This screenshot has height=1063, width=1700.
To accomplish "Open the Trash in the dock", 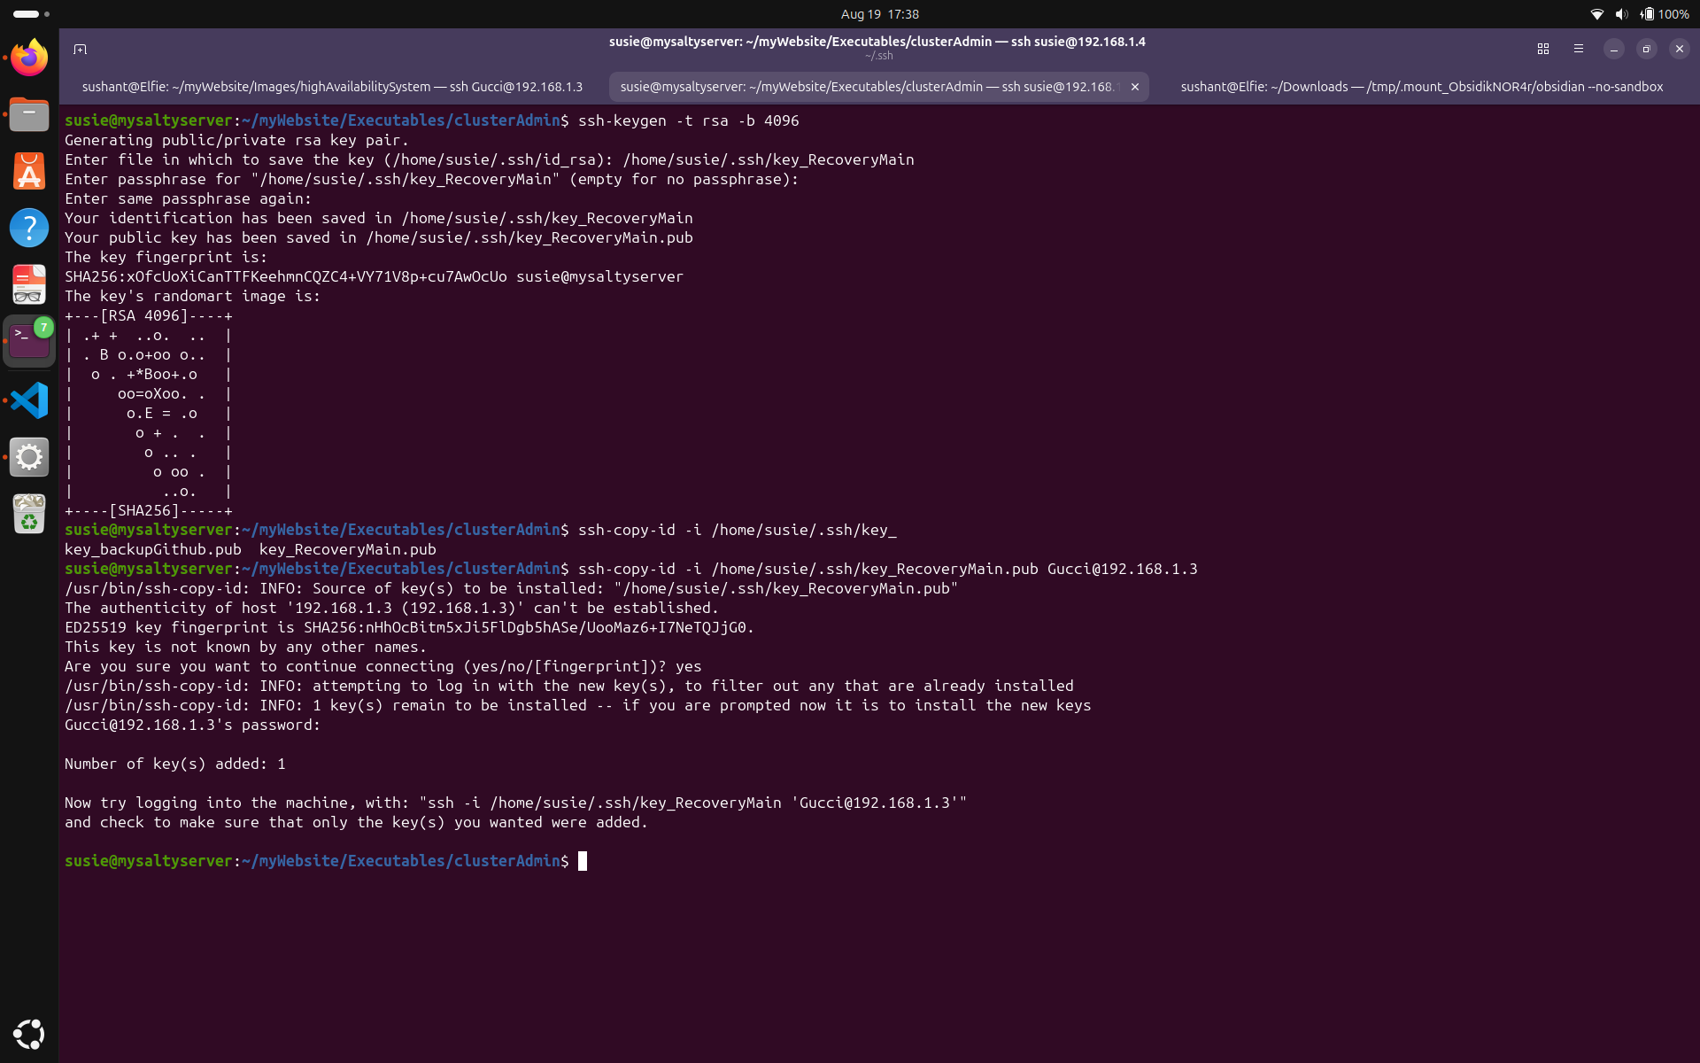I will pyautogui.click(x=29, y=514).
